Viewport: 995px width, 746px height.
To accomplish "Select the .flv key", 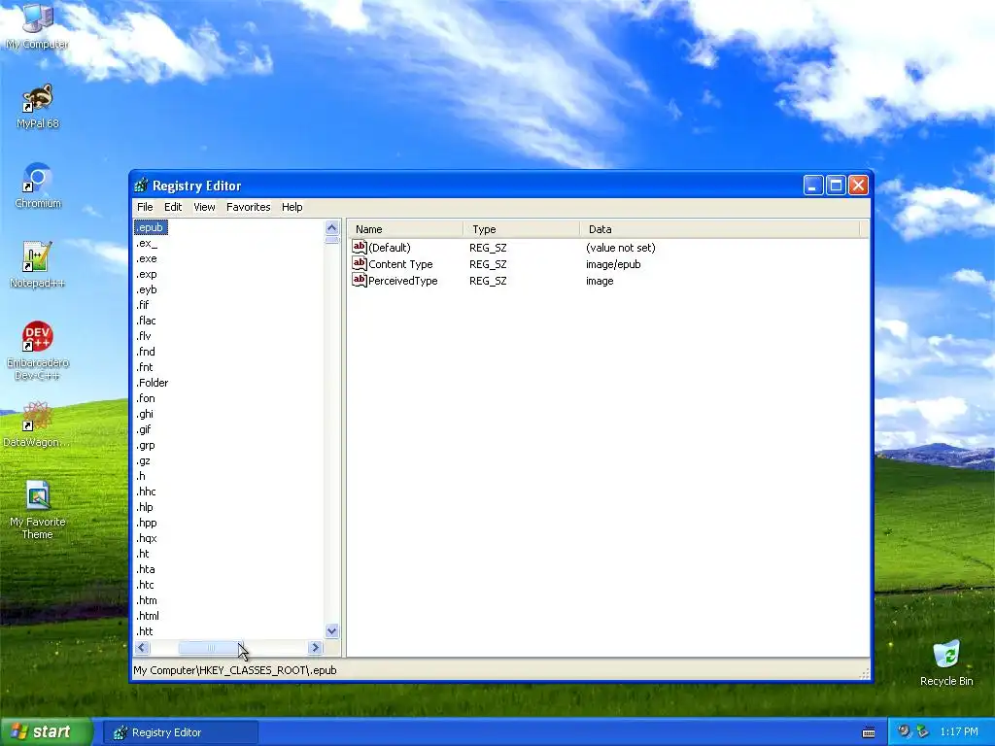I will click(144, 336).
